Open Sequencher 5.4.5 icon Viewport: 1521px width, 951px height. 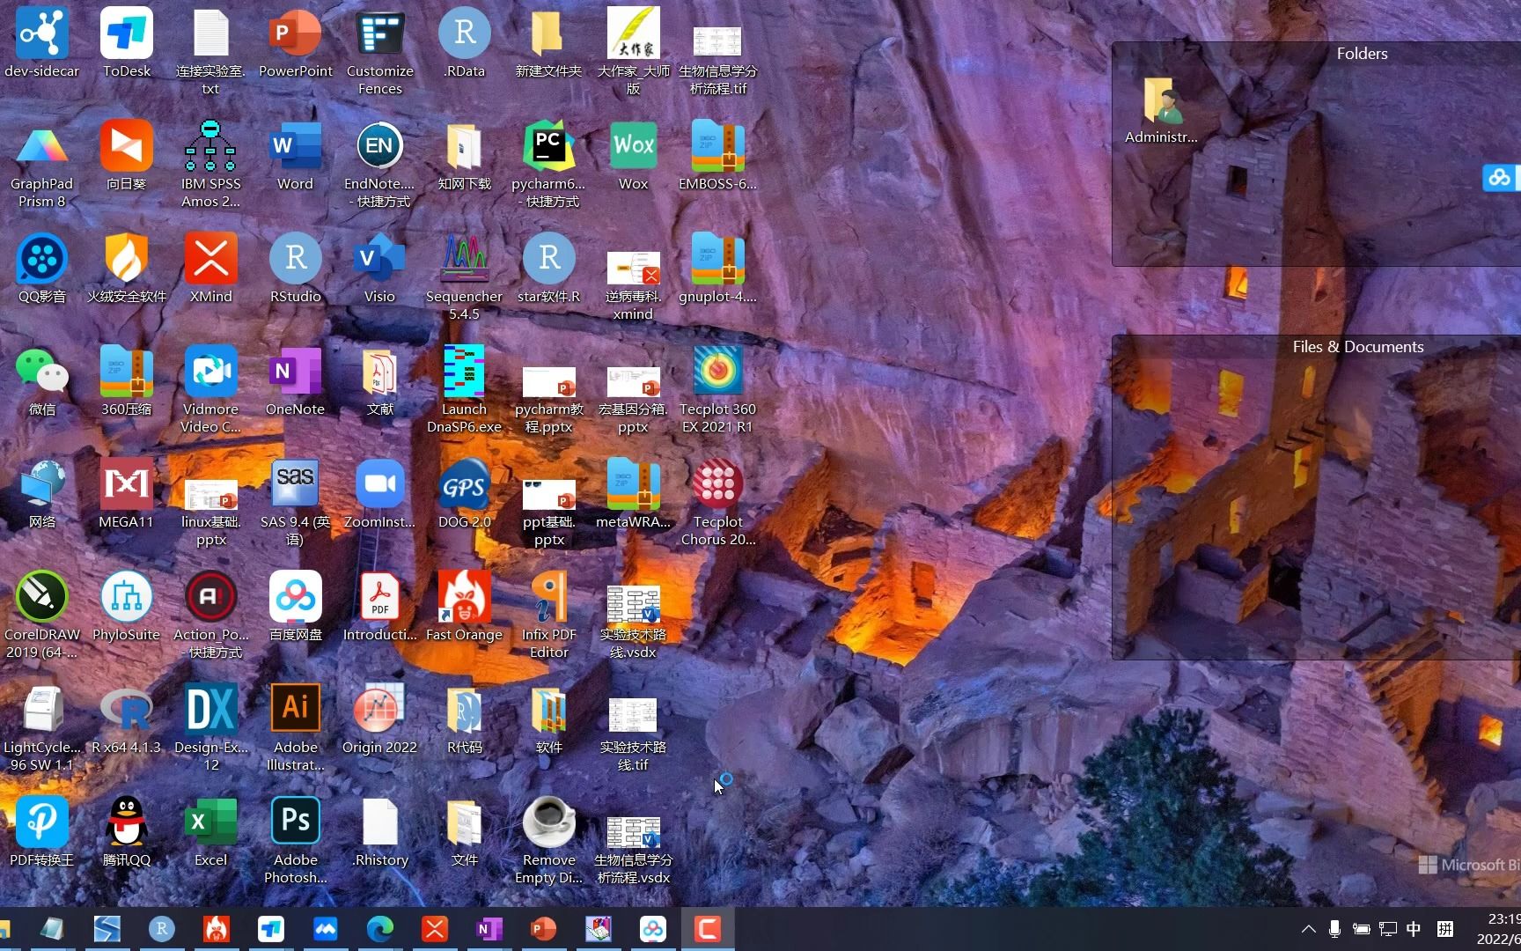[465, 277]
